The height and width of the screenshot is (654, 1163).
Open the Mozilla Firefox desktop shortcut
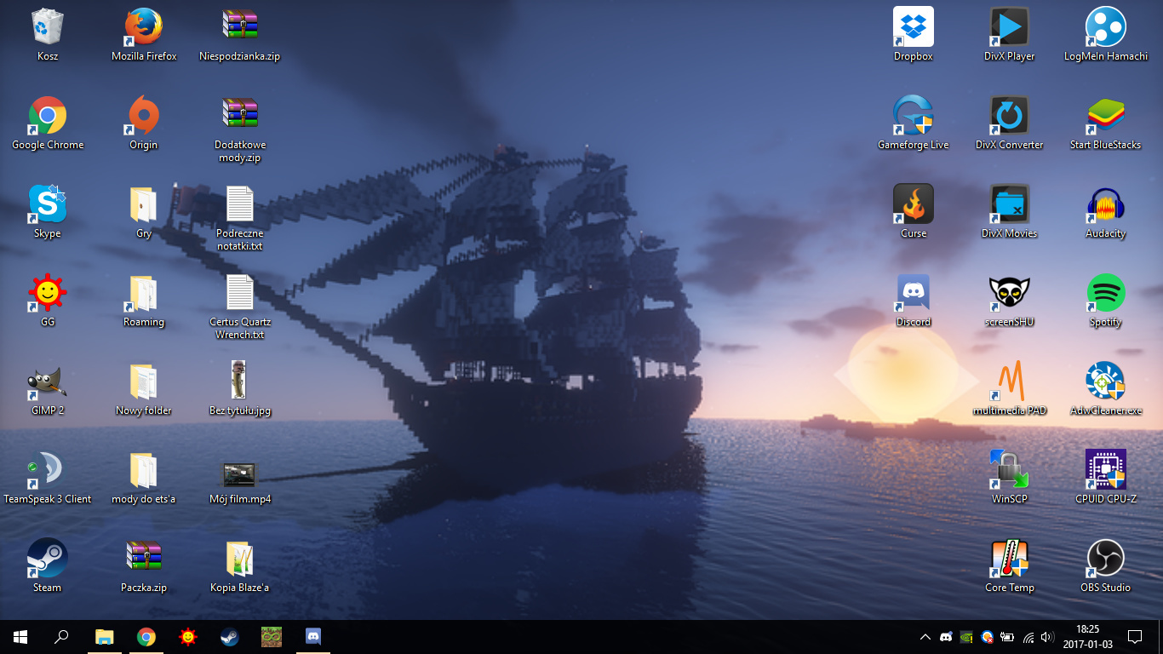click(144, 27)
